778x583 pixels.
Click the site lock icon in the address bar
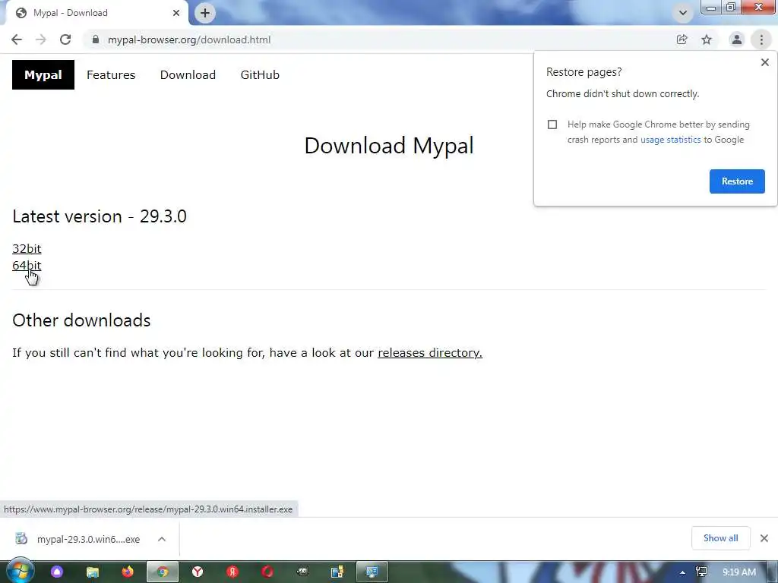[96, 39]
